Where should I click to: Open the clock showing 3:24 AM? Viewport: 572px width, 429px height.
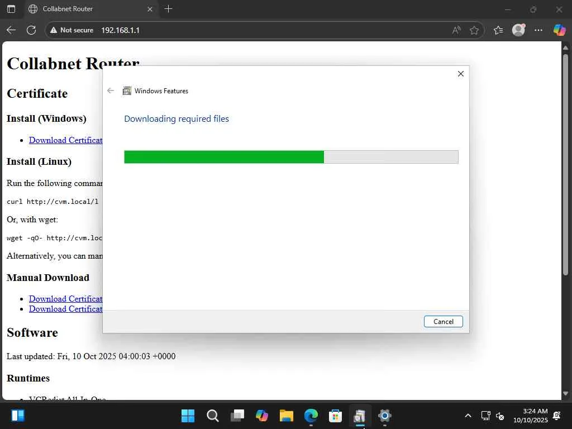(x=531, y=416)
